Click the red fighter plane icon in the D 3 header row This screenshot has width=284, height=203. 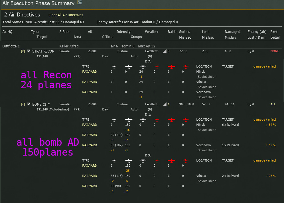click(157, 161)
